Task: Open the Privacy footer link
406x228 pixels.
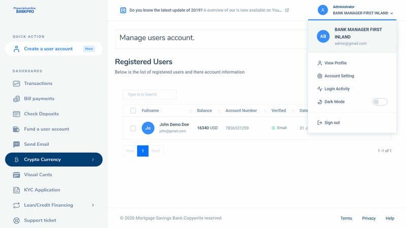Action: [369, 218]
